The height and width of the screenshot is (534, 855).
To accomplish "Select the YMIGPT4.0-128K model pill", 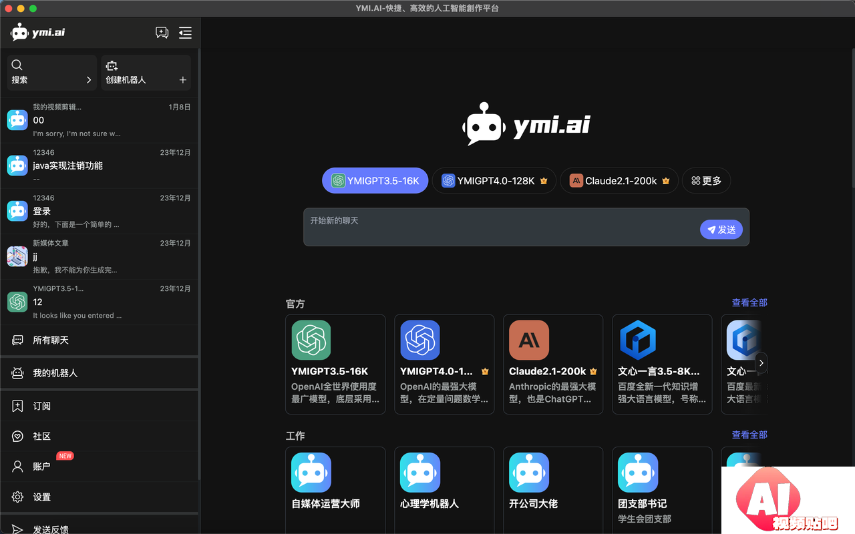I will (494, 180).
